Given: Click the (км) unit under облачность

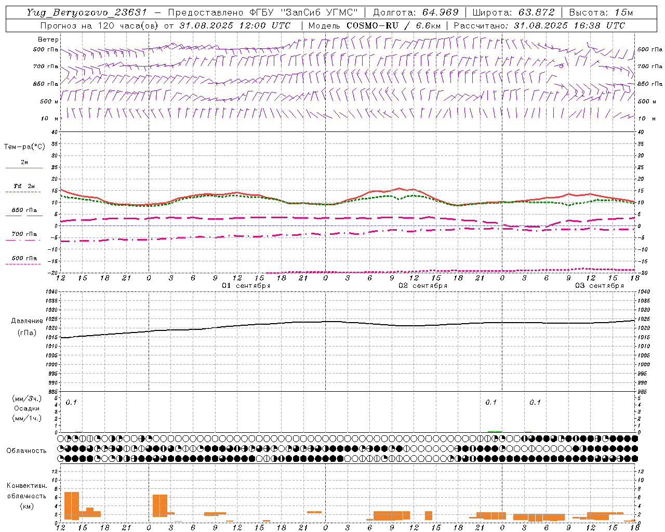Looking at the screenshot, I should (27, 506).
